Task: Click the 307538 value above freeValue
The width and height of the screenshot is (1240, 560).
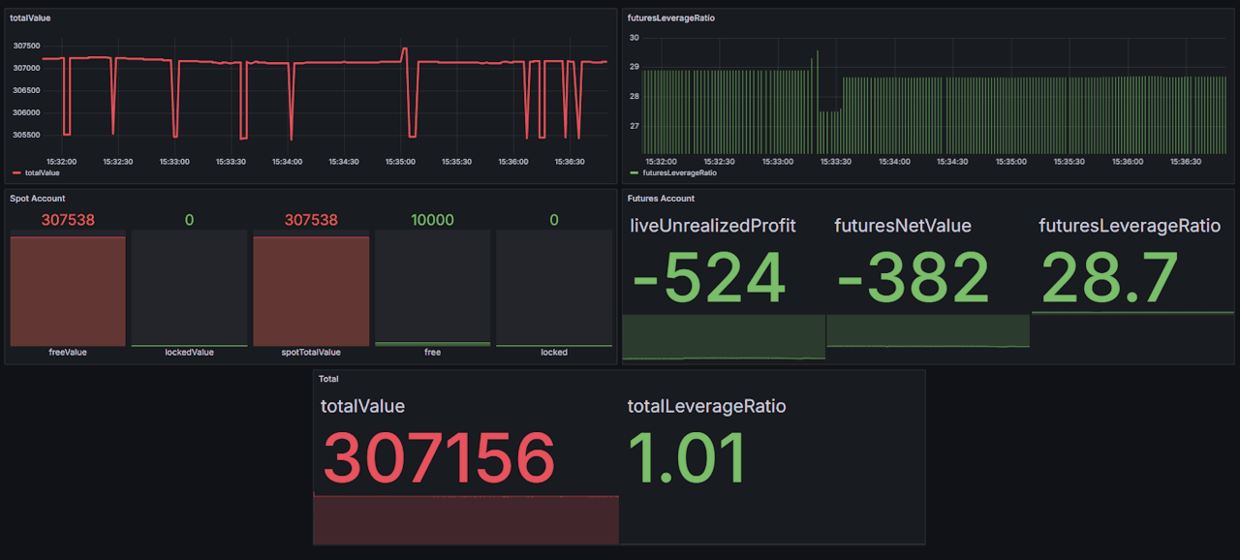Action: 68,220
